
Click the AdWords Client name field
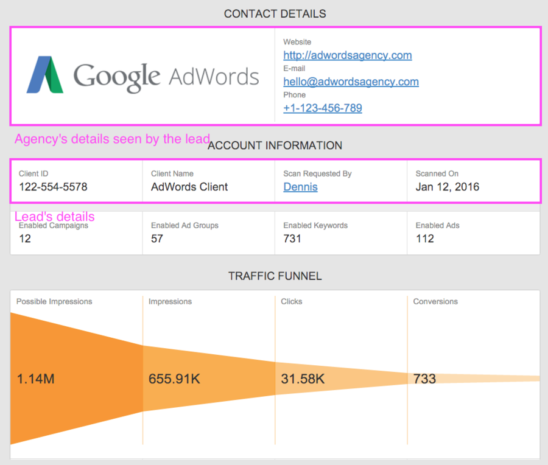(189, 187)
